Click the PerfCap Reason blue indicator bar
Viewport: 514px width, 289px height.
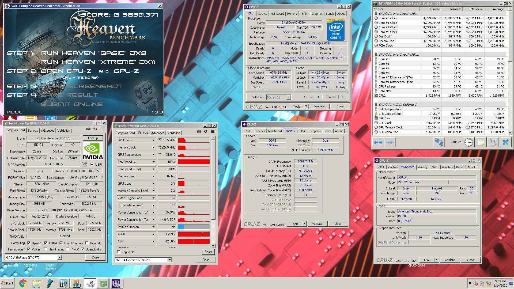click(181, 227)
